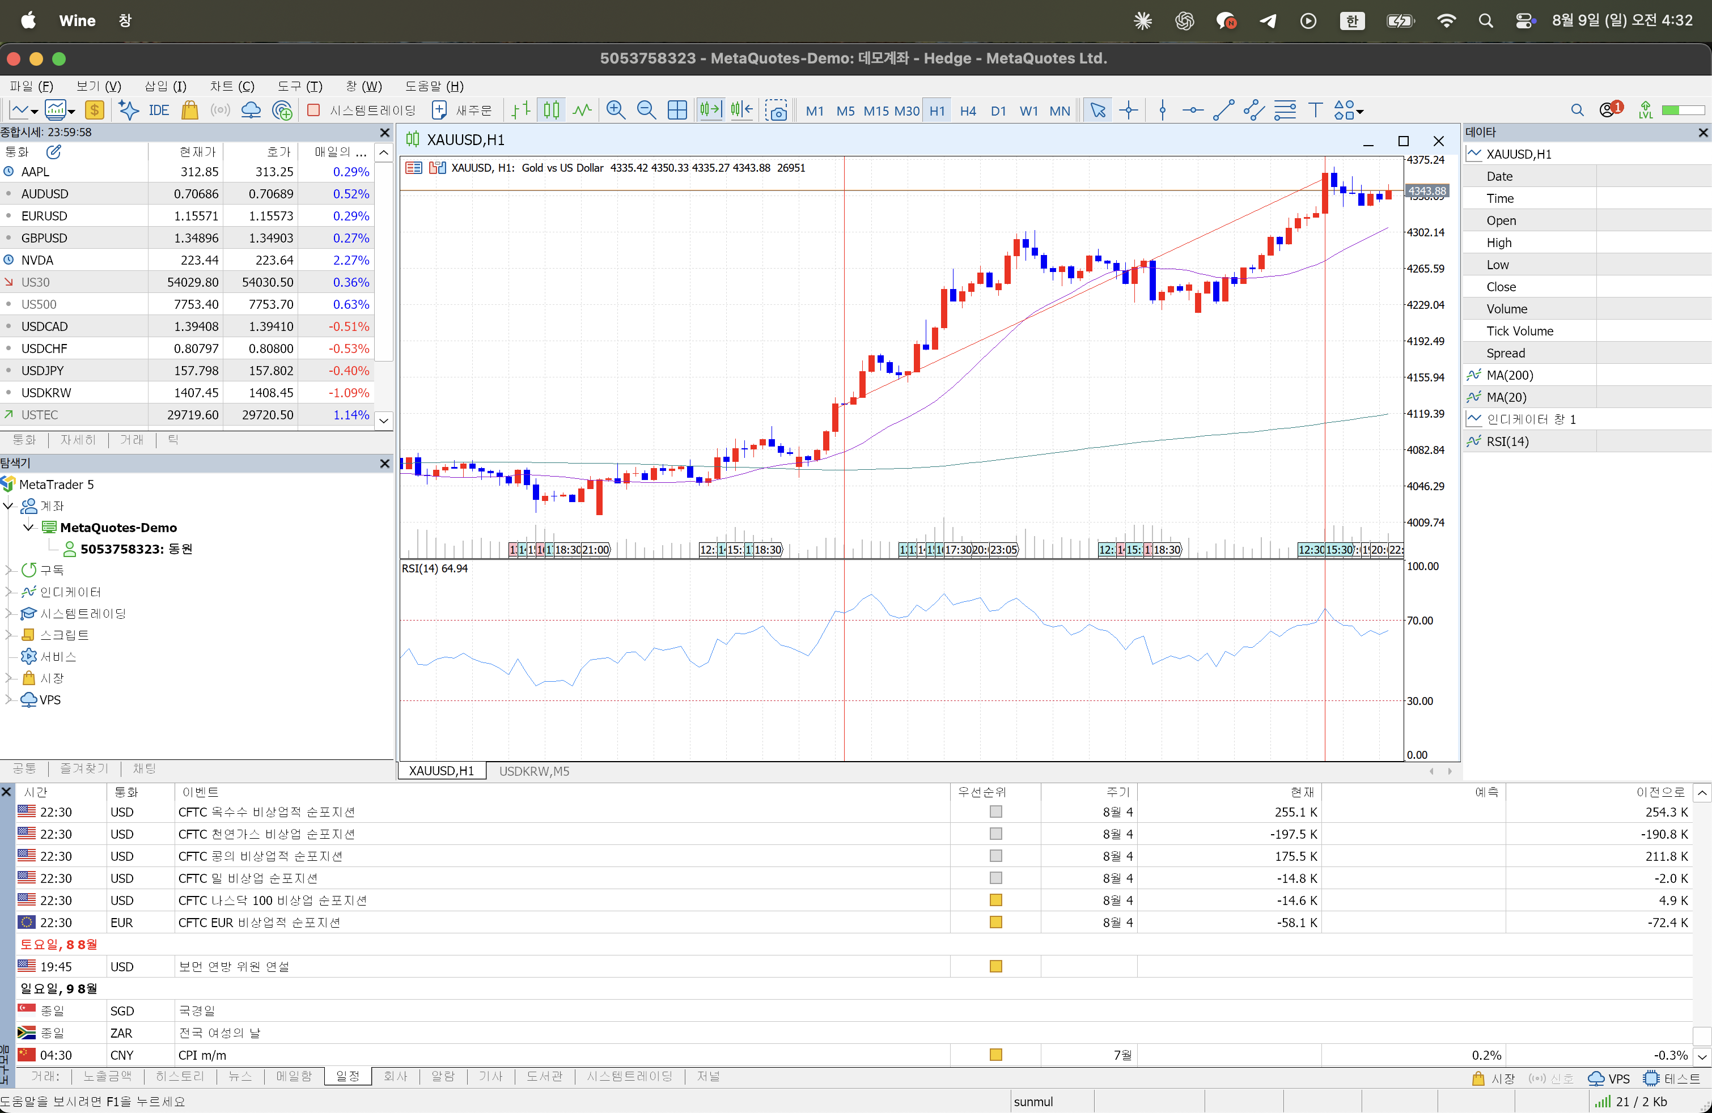The image size is (1712, 1113).
Task: Select the H4 timeframe
Action: coord(968,111)
